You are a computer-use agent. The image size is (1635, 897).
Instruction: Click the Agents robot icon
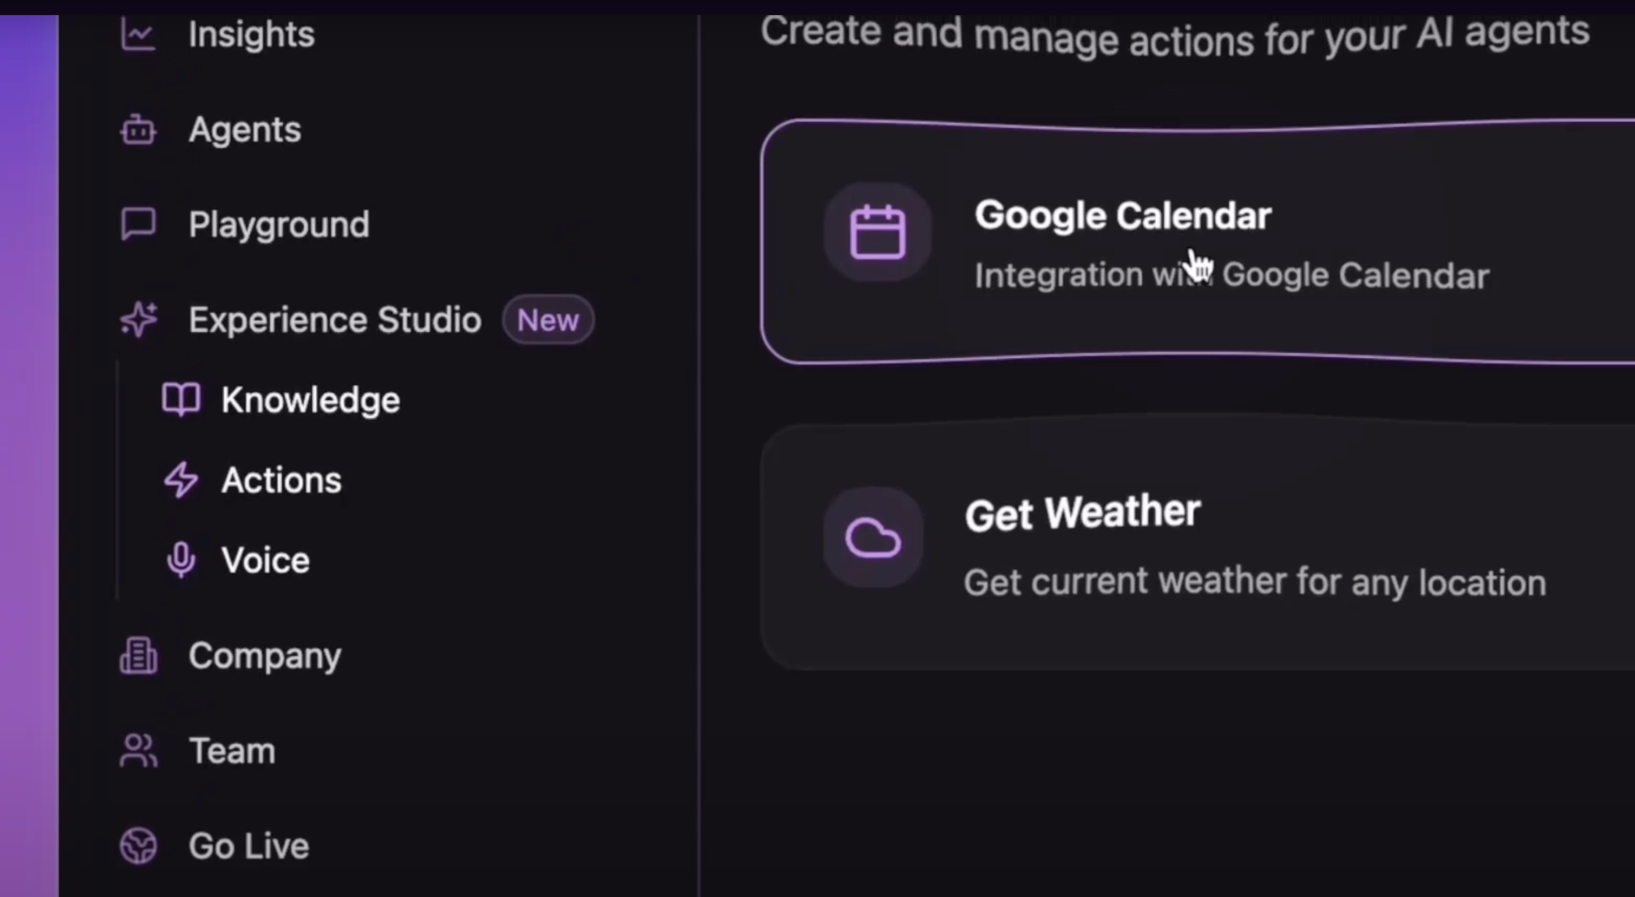(138, 131)
